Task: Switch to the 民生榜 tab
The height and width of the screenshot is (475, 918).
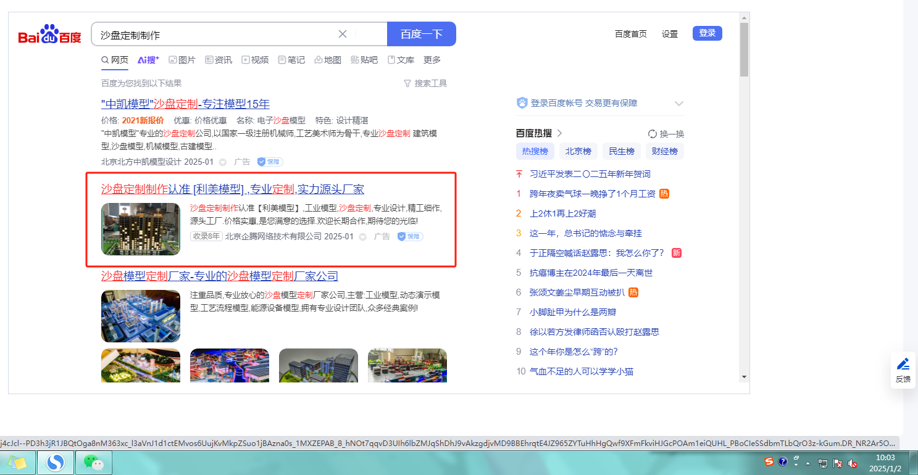Action: [622, 151]
